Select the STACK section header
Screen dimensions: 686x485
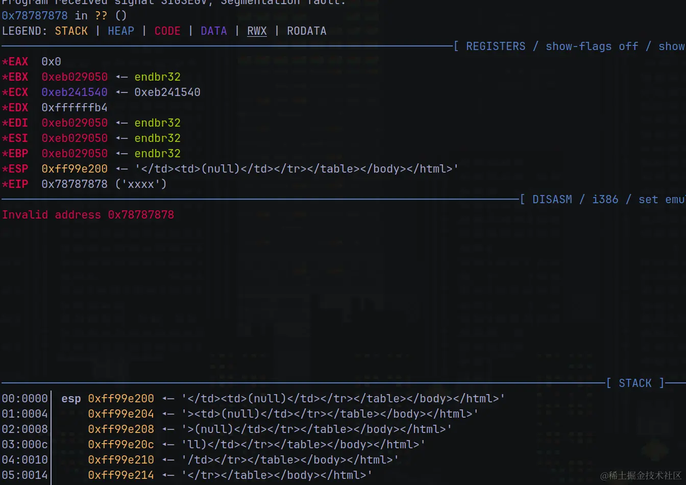point(635,383)
